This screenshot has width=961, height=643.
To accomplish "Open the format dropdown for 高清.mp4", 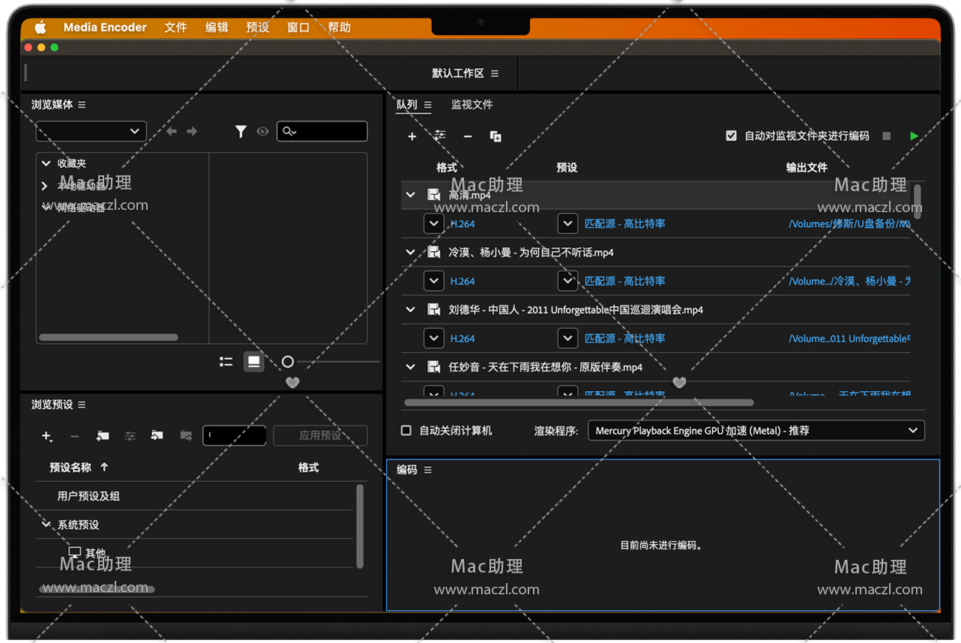I will 434,223.
